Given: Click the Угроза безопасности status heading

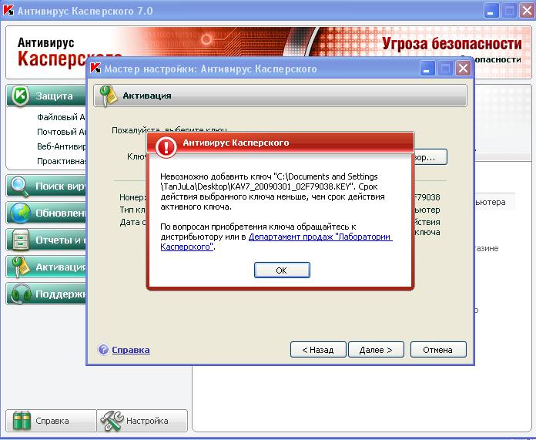Looking at the screenshot, I should pyautogui.click(x=451, y=43).
